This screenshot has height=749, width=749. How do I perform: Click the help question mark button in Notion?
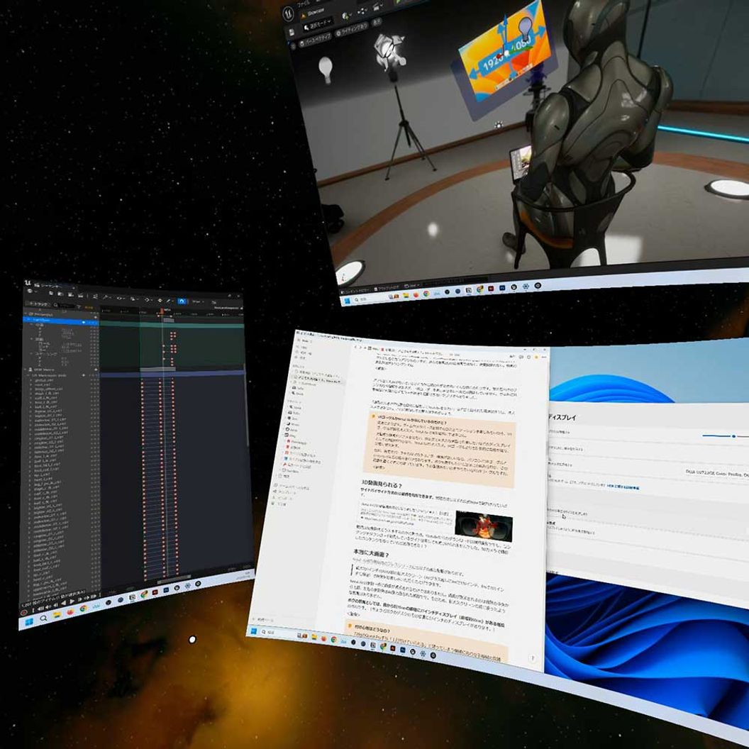tap(533, 658)
